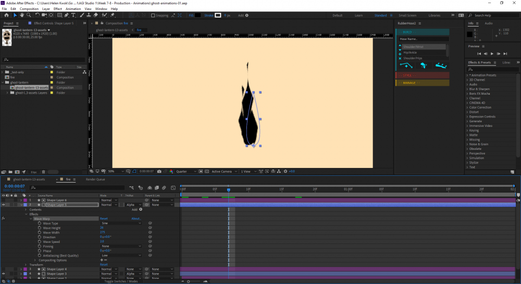Click frame blending icon in timeline
Screen dimensions: 521x284
(x=157, y=188)
